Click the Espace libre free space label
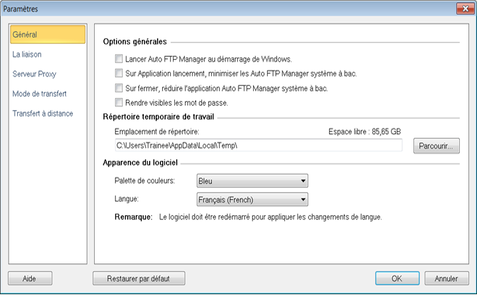Screen dimensions: 477x298 coord(365,132)
